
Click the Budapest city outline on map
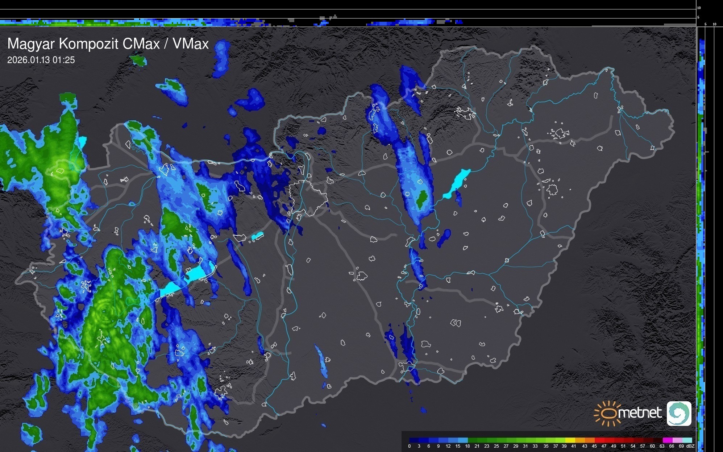(x=309, y=198)
